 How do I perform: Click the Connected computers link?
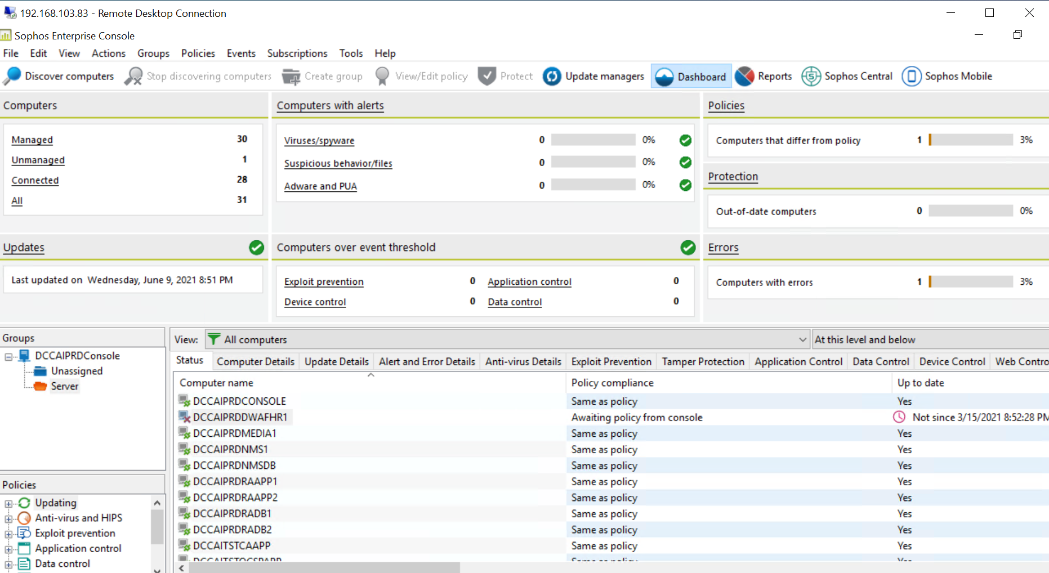click(35, 180)
